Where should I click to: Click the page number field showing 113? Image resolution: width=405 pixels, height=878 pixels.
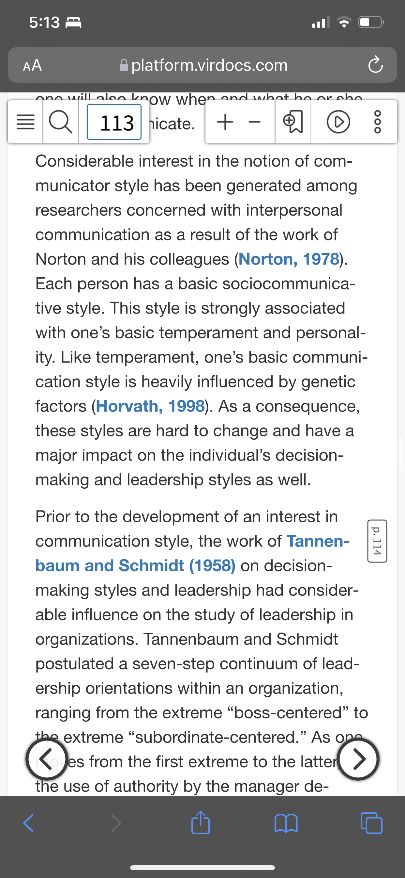coord(114,122)
